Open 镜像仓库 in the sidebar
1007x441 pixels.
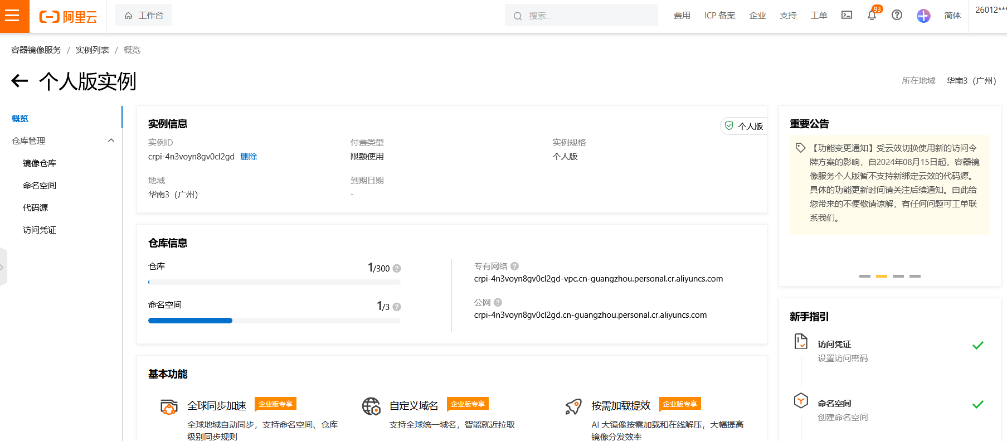[40, 163]
